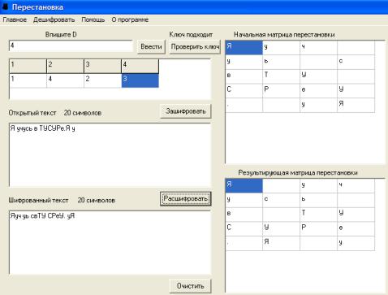
Task: Click the Зашифровать button
Action: point(186,111)
